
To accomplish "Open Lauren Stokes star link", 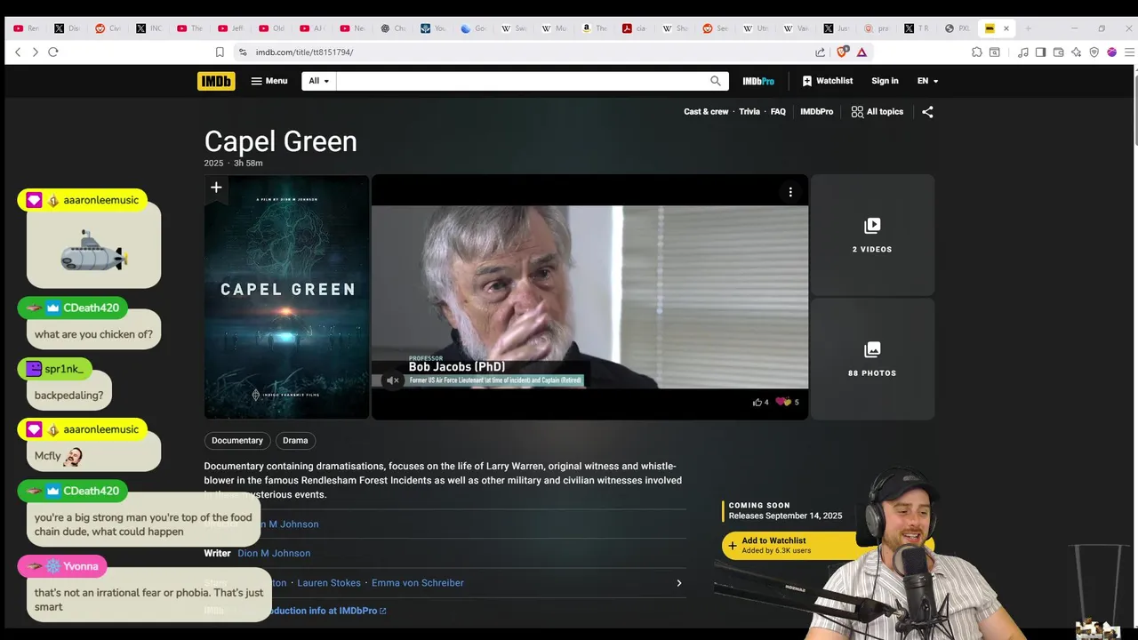I will pyautogui.click(x=329, y=583).
